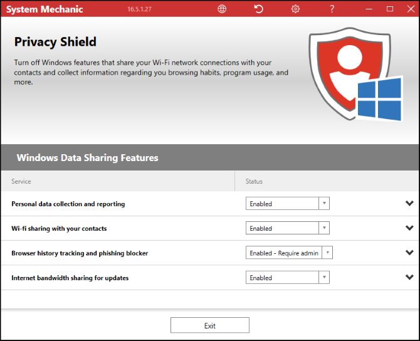Open status dropdown for Internet bandwidth sharing
The height and width of the screenshot is (341, 420).
click(287, 278)
